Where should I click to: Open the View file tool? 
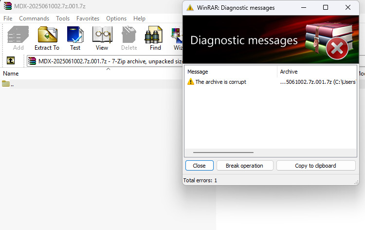pyautogui.click(x=102, y=38)
